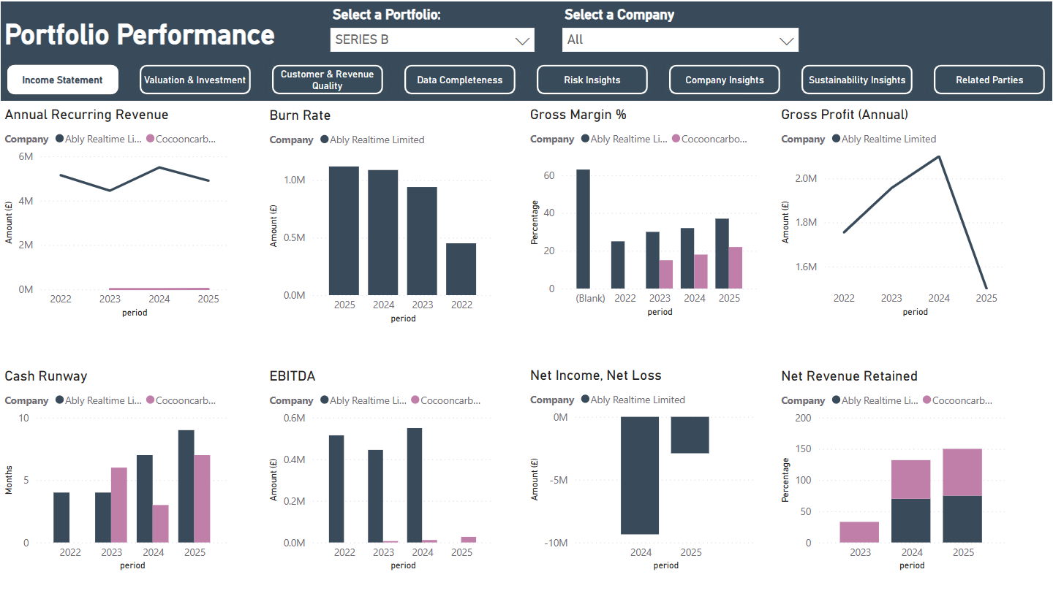Click Cocooncarbon pink legend dot in Gross Margin %
Screen dimensions: 1053x599
click(676, 139)
